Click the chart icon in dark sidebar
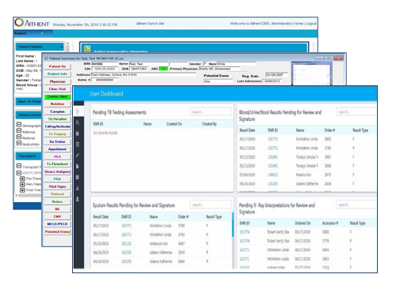396x293 pixels. (x=78, y=188)
